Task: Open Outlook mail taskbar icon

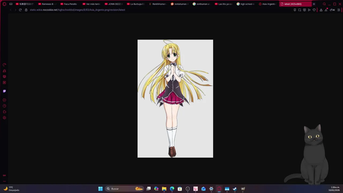Action: click(x=203, y=189)
